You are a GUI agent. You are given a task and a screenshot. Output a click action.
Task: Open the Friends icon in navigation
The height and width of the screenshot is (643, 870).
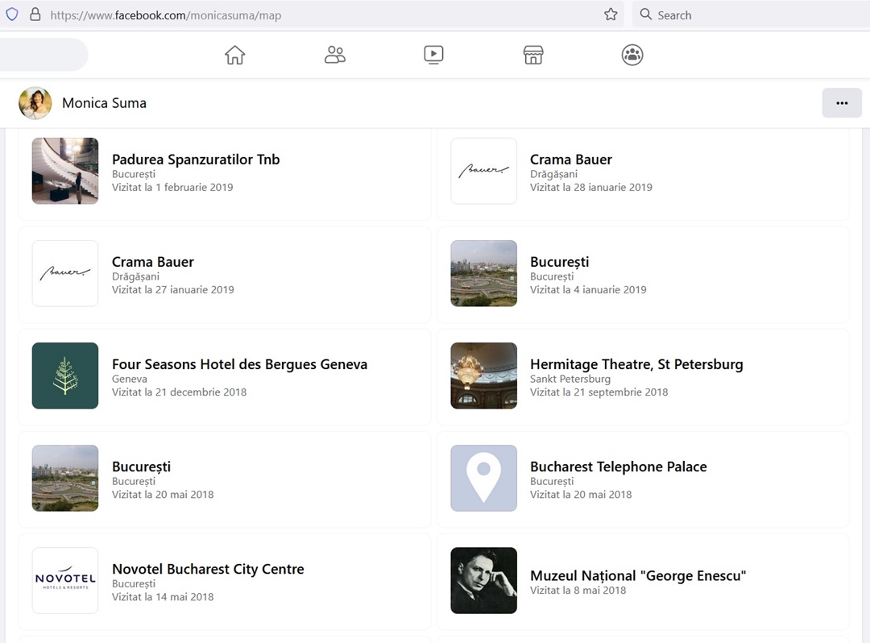[334, 55]
